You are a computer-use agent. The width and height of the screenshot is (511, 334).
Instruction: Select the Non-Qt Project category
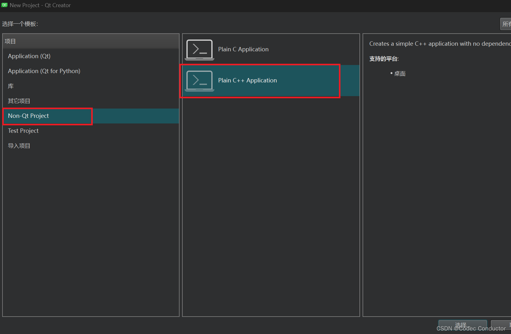[91, 116]
